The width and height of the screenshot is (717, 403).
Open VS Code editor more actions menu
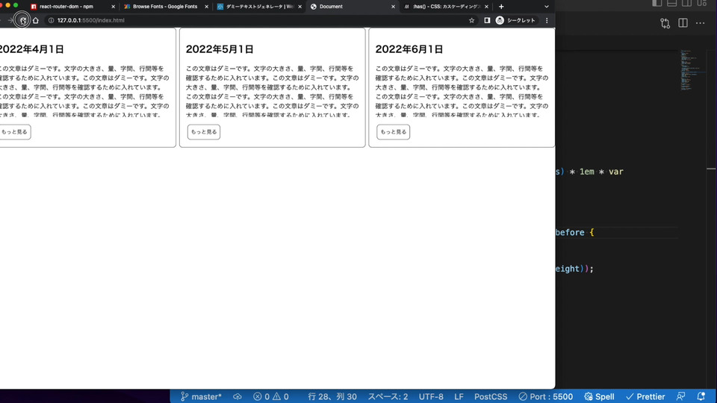pos(700,23)
